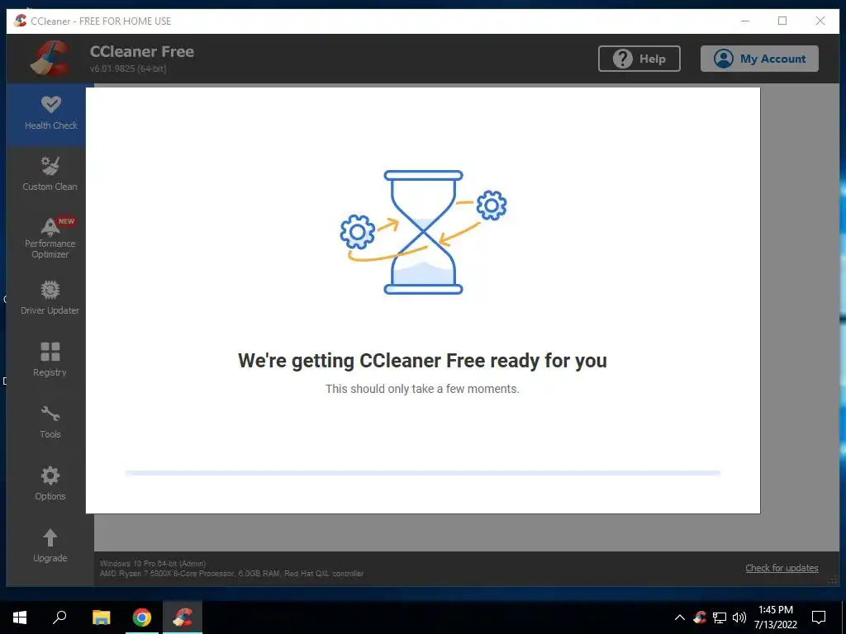Open the Custom Clean section
The height and width of the screenshot is (634, 846).
(x=50, y=175)
